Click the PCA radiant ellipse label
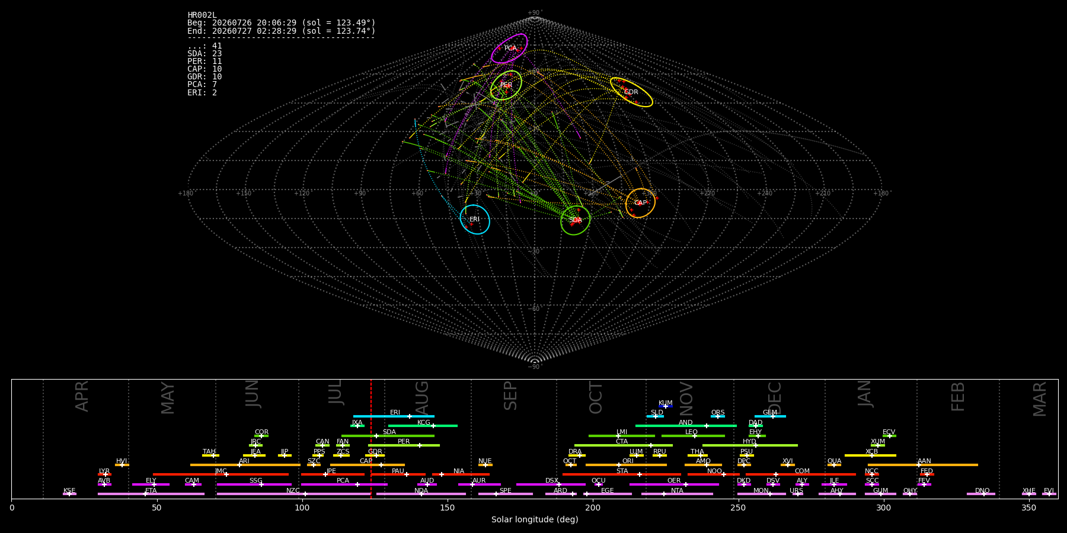This screenshot has height=533, width=1067. click(x=510, y=49)
